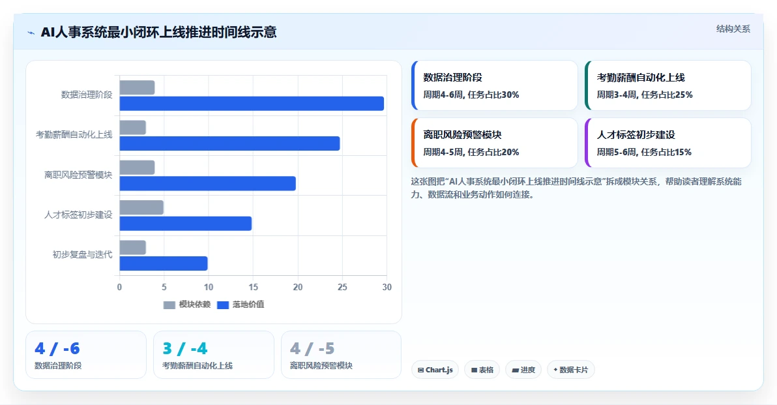This screenshot has height=405, width=777.
Task: Click gray 模块依赖 bar for 人才标签初步建设
Action: 141,207
